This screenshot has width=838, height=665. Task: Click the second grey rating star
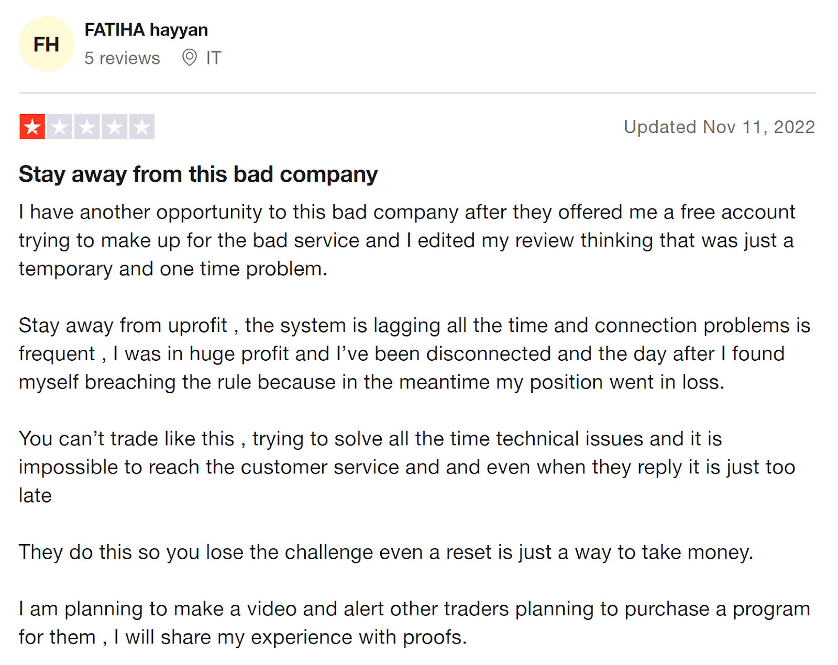[60, 127]
